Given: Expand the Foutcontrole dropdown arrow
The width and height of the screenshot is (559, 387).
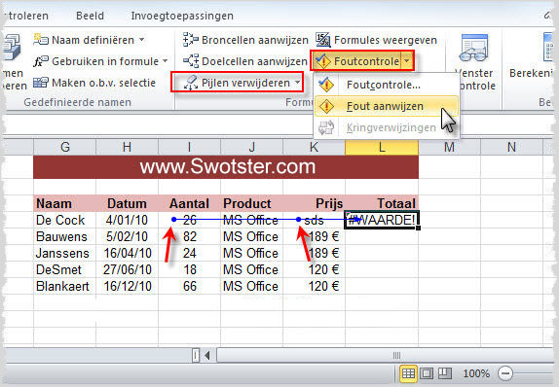Looking at the screenshot, I should (407, 61).
